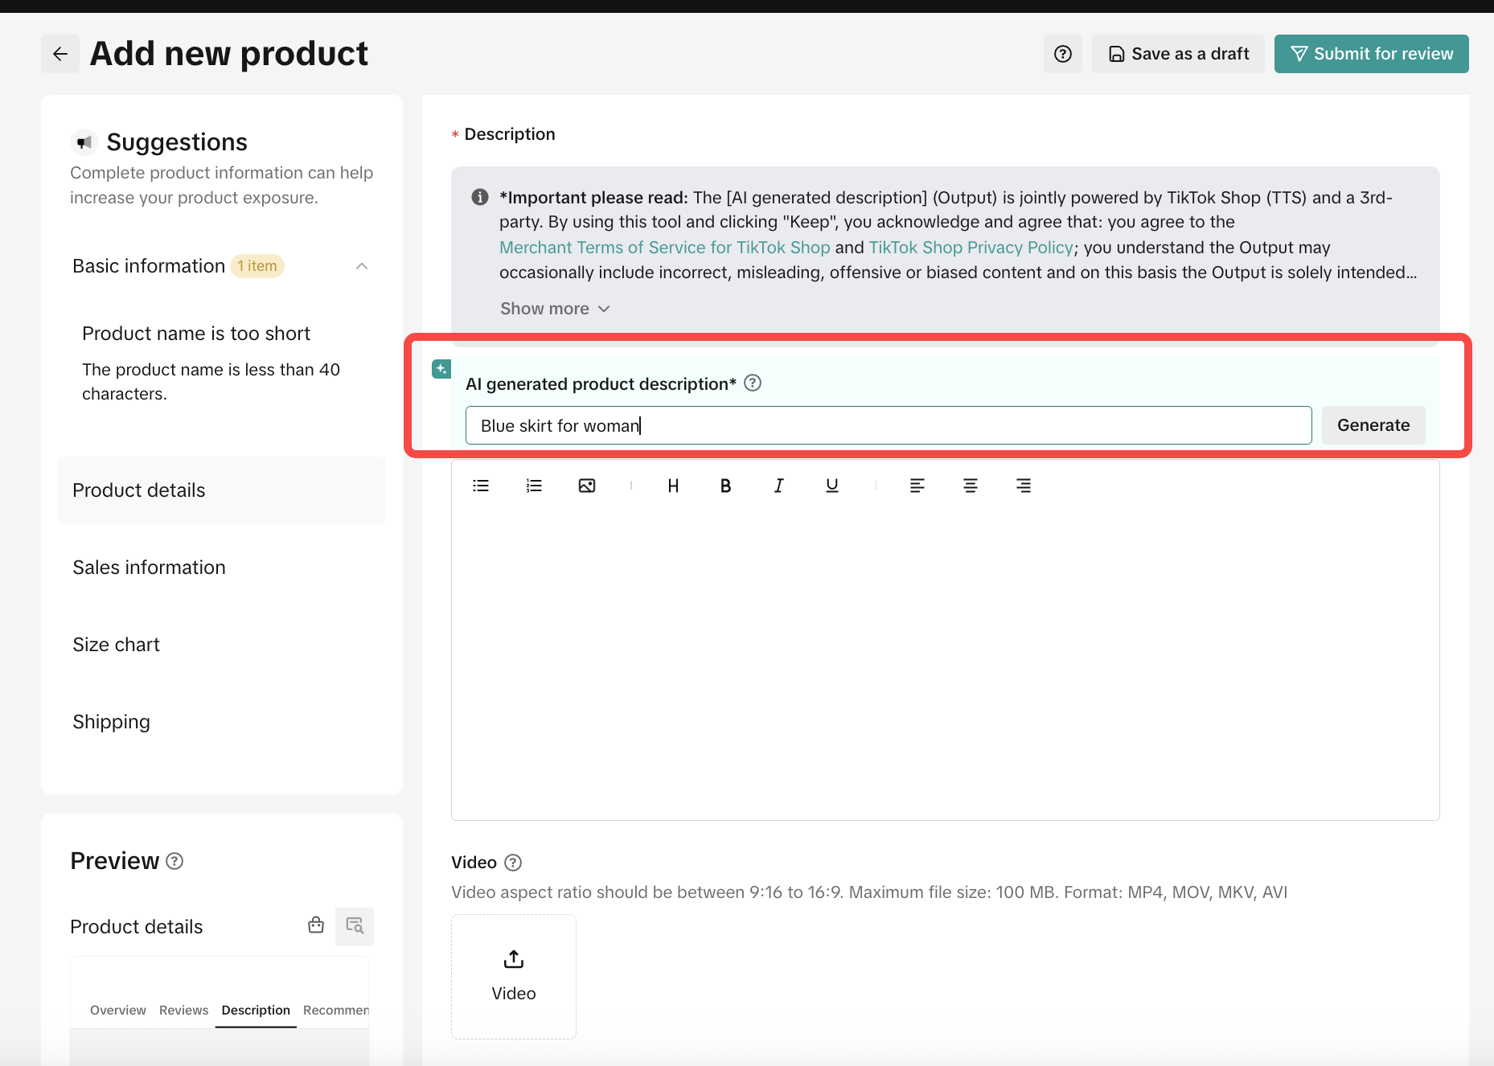Switch preview to Reviews tab

(x=183, y=1010)
